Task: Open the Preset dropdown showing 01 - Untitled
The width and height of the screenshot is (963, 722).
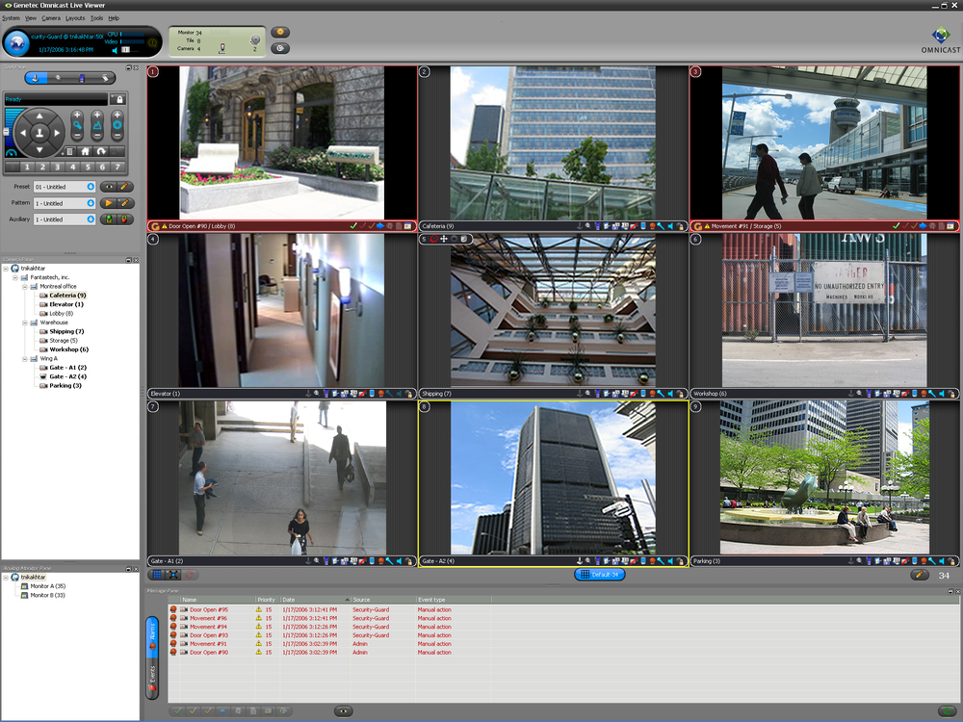Action: [91, 187]
